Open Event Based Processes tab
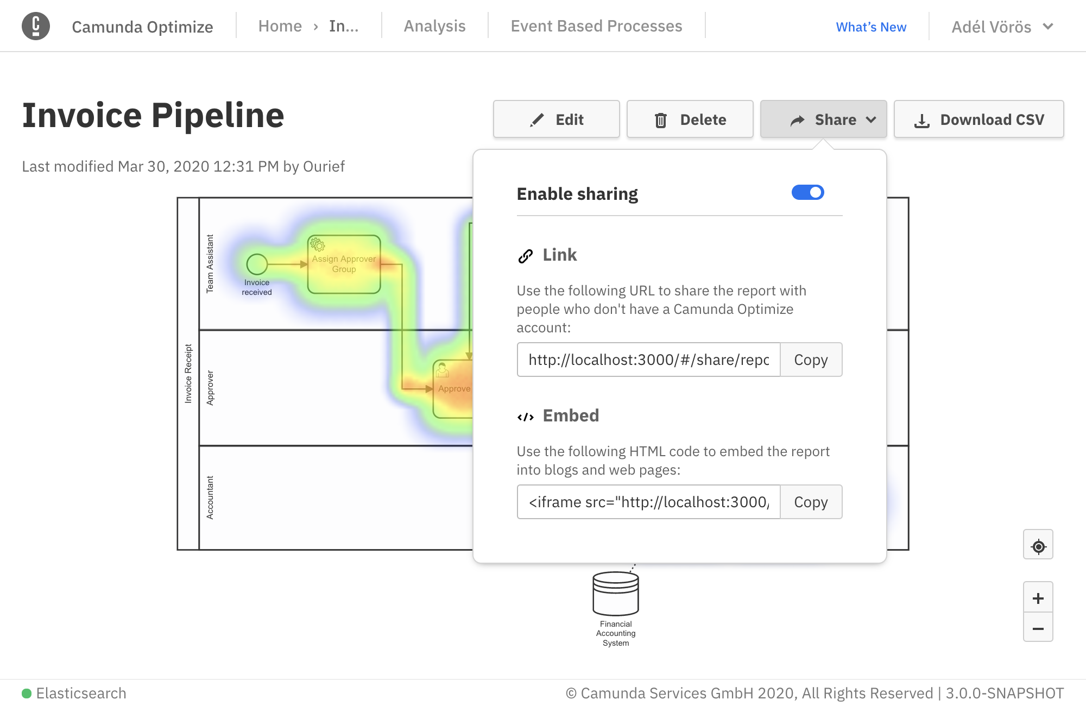This screenshot has height=706, width=1086. point(596,26)
